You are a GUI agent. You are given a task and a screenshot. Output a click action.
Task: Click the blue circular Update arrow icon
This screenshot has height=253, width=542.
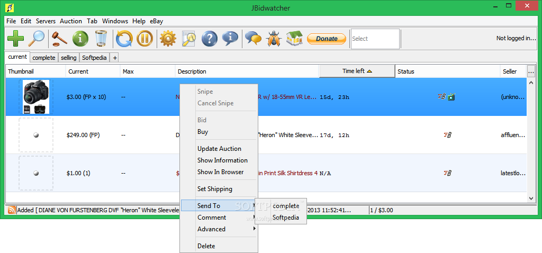(x=124, y=38)
